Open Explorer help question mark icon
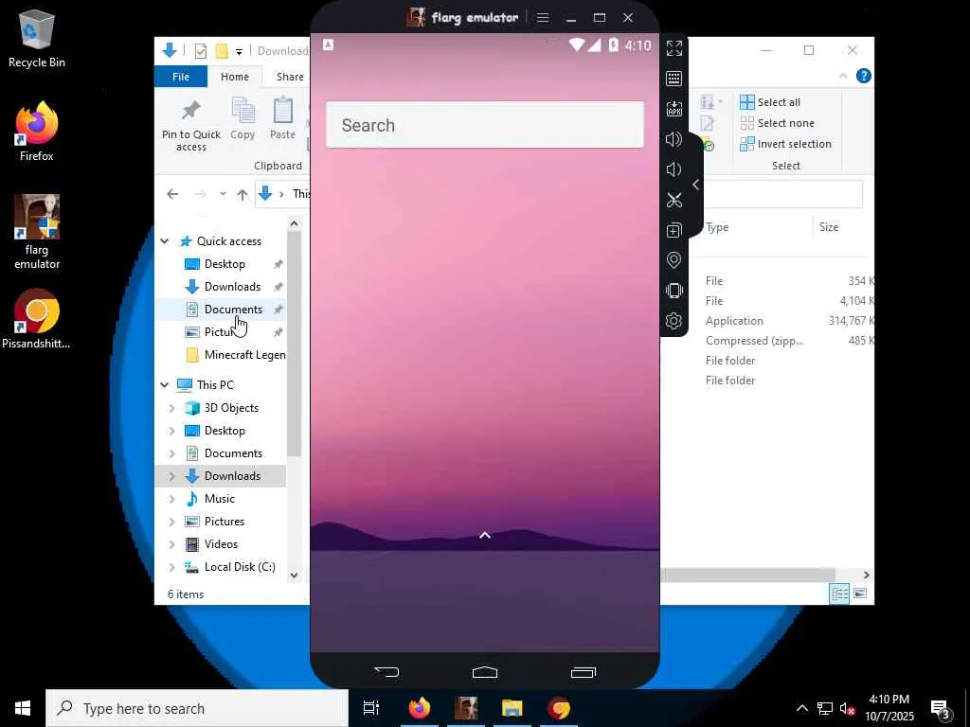The width and height of the screenshot is (970, 727). (864, 76)
